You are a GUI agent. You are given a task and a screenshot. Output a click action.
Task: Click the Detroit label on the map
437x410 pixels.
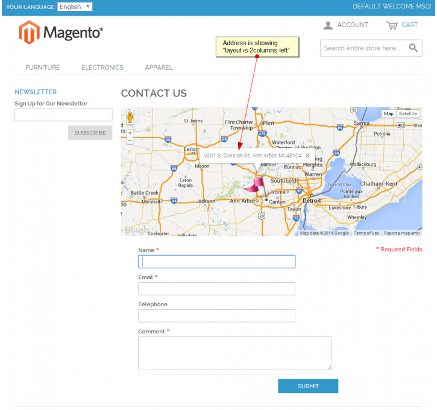pos(312,201)
